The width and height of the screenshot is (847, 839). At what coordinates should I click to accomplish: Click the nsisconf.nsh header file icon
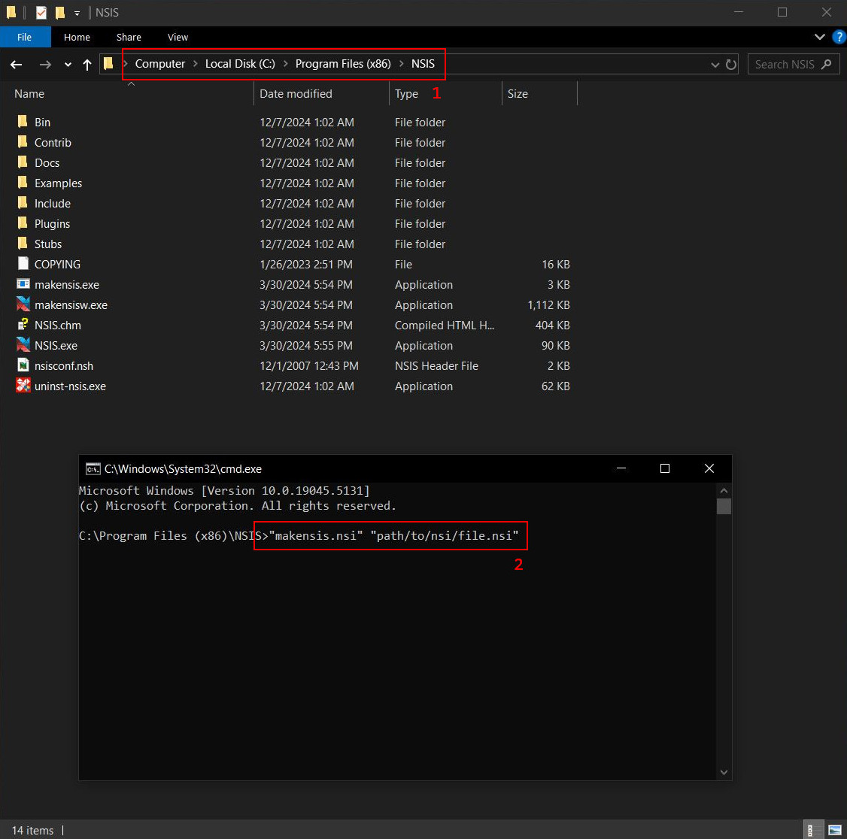coord(23,365)
